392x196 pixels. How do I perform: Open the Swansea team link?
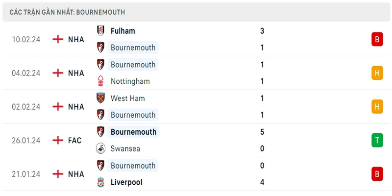point(125,149)
